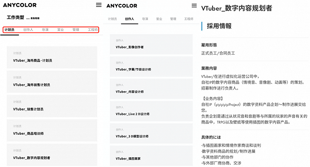310x167 pixels.
Task: Open the VTuber_字幕/节目设计师 job card
Action: coord(151,66)
